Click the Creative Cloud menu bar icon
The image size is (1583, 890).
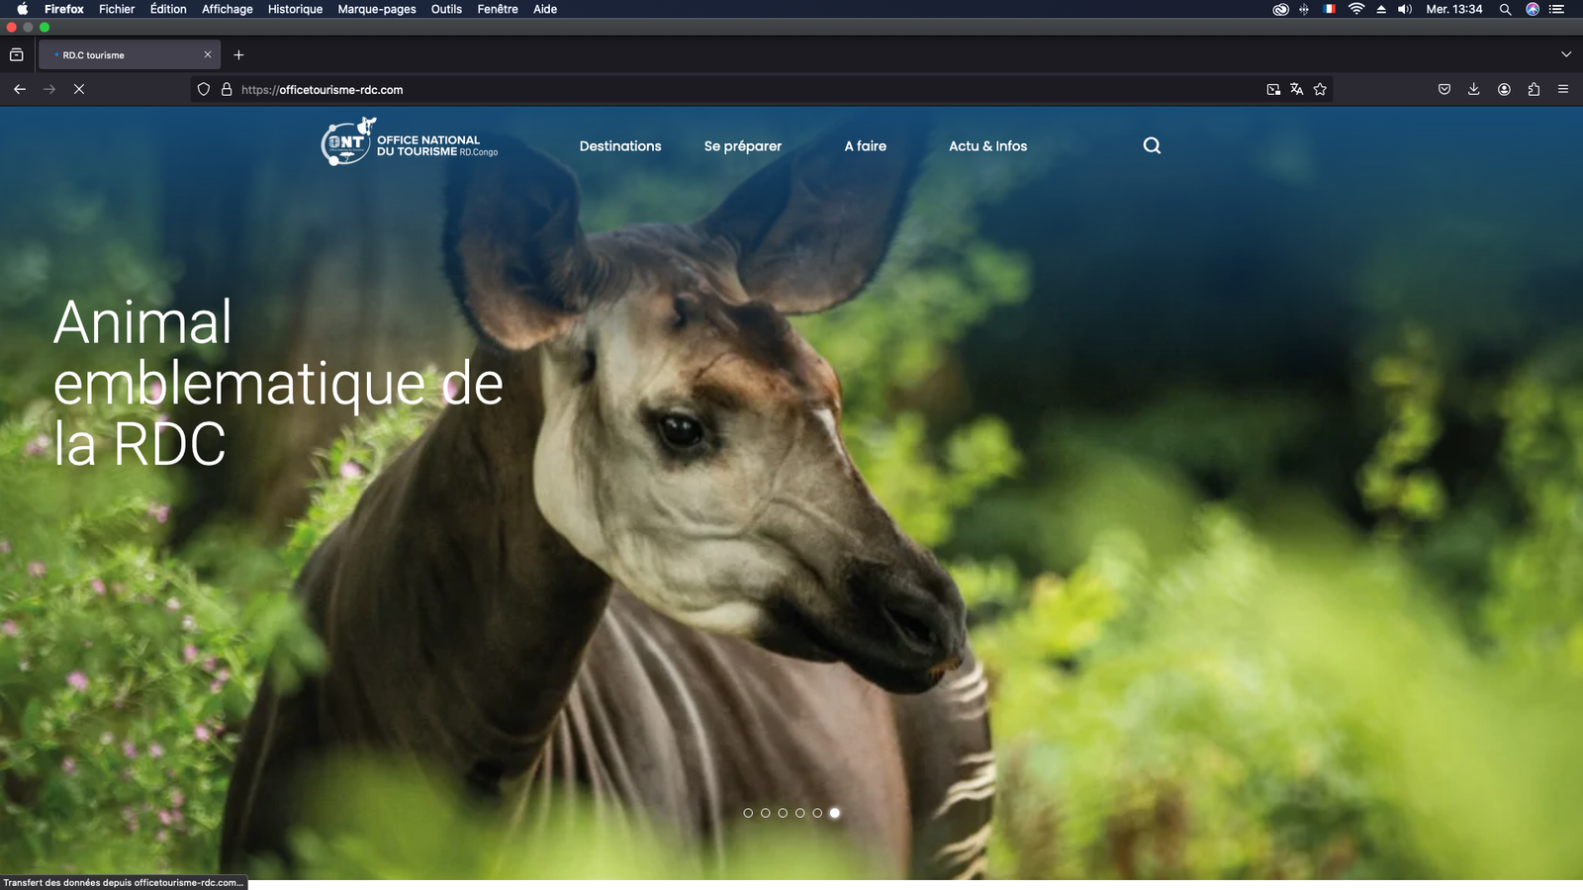(1280, 9)
